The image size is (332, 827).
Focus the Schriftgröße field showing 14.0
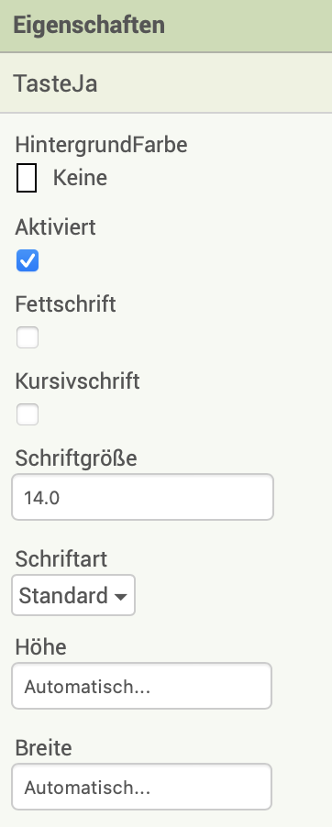point(142,497)
